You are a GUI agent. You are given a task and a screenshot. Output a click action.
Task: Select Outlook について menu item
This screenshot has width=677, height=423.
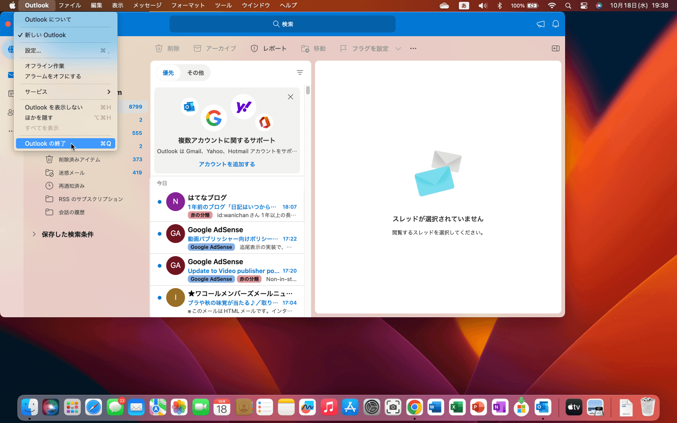(x=65, y=19)
